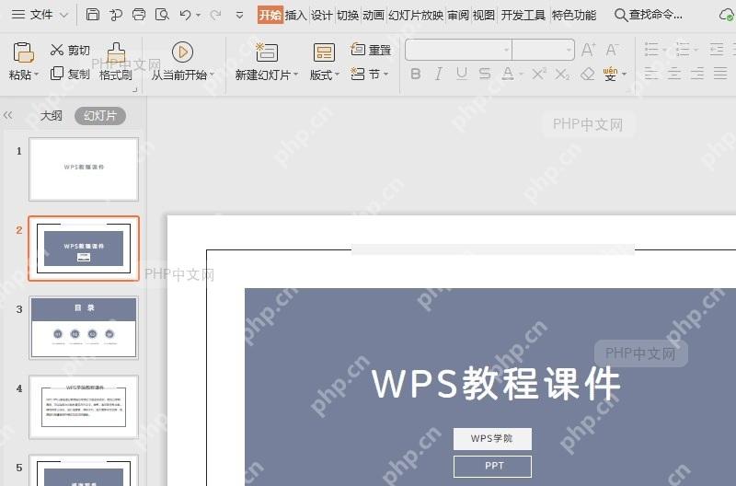Select center align paragraph icon
The image size is (736, 486).
[x=674, y=74]
